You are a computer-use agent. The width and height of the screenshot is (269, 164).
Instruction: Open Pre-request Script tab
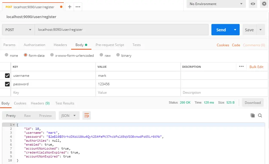point(110,45)
